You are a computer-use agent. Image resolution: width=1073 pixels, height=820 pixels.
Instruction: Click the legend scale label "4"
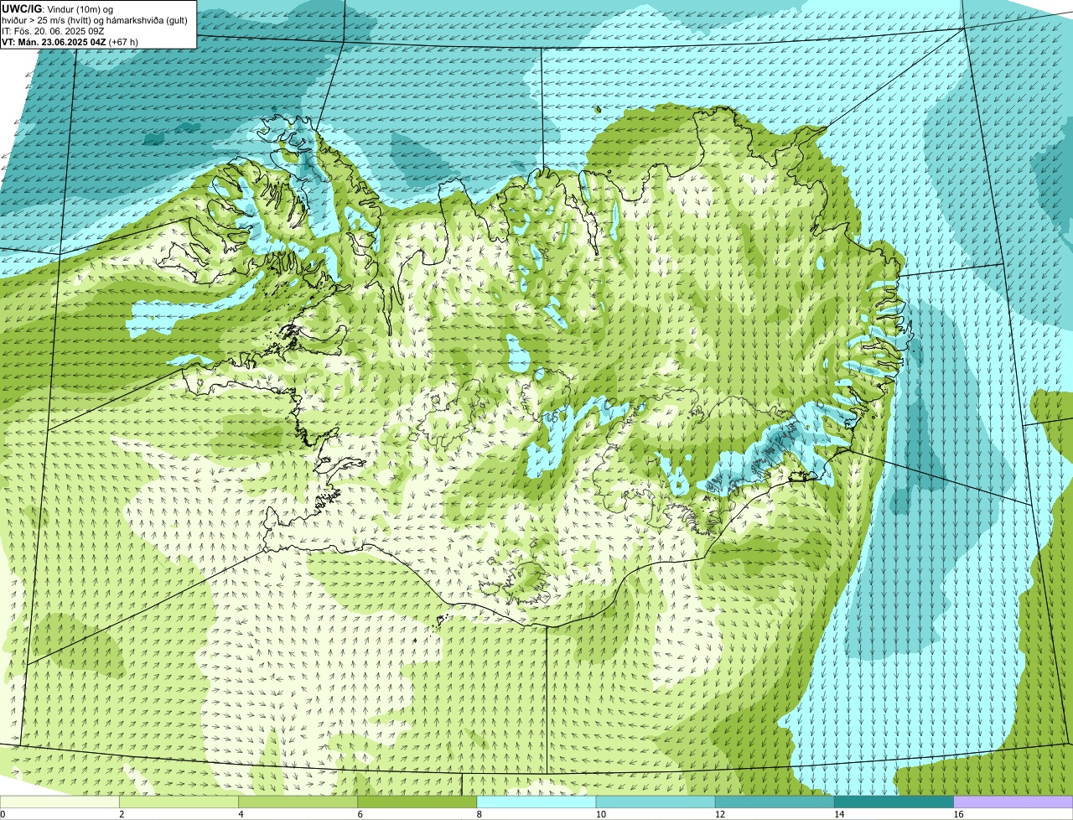[241, 814]
